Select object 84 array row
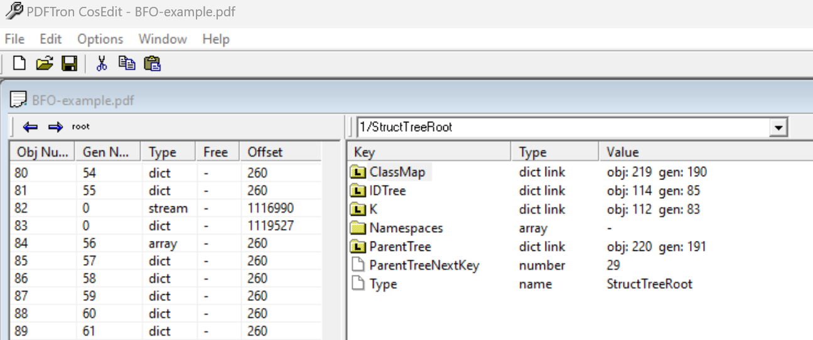Image resolution: width=813 pixels, height=340 pixels. click(x=166, y=243)
